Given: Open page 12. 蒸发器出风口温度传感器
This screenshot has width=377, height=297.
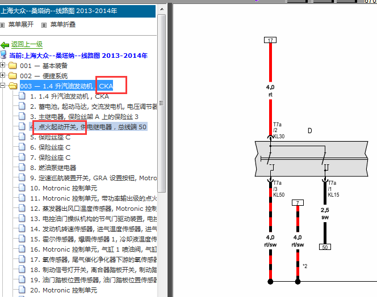Looking at the screenshot, I should tap(93, 209).
